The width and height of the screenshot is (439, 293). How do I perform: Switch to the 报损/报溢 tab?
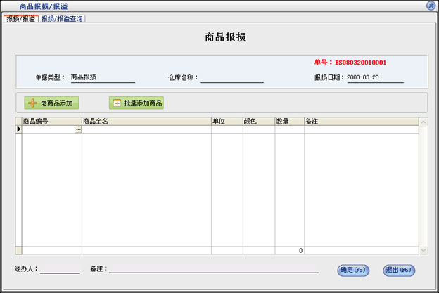pyautogui.click(x=20, y=19)
